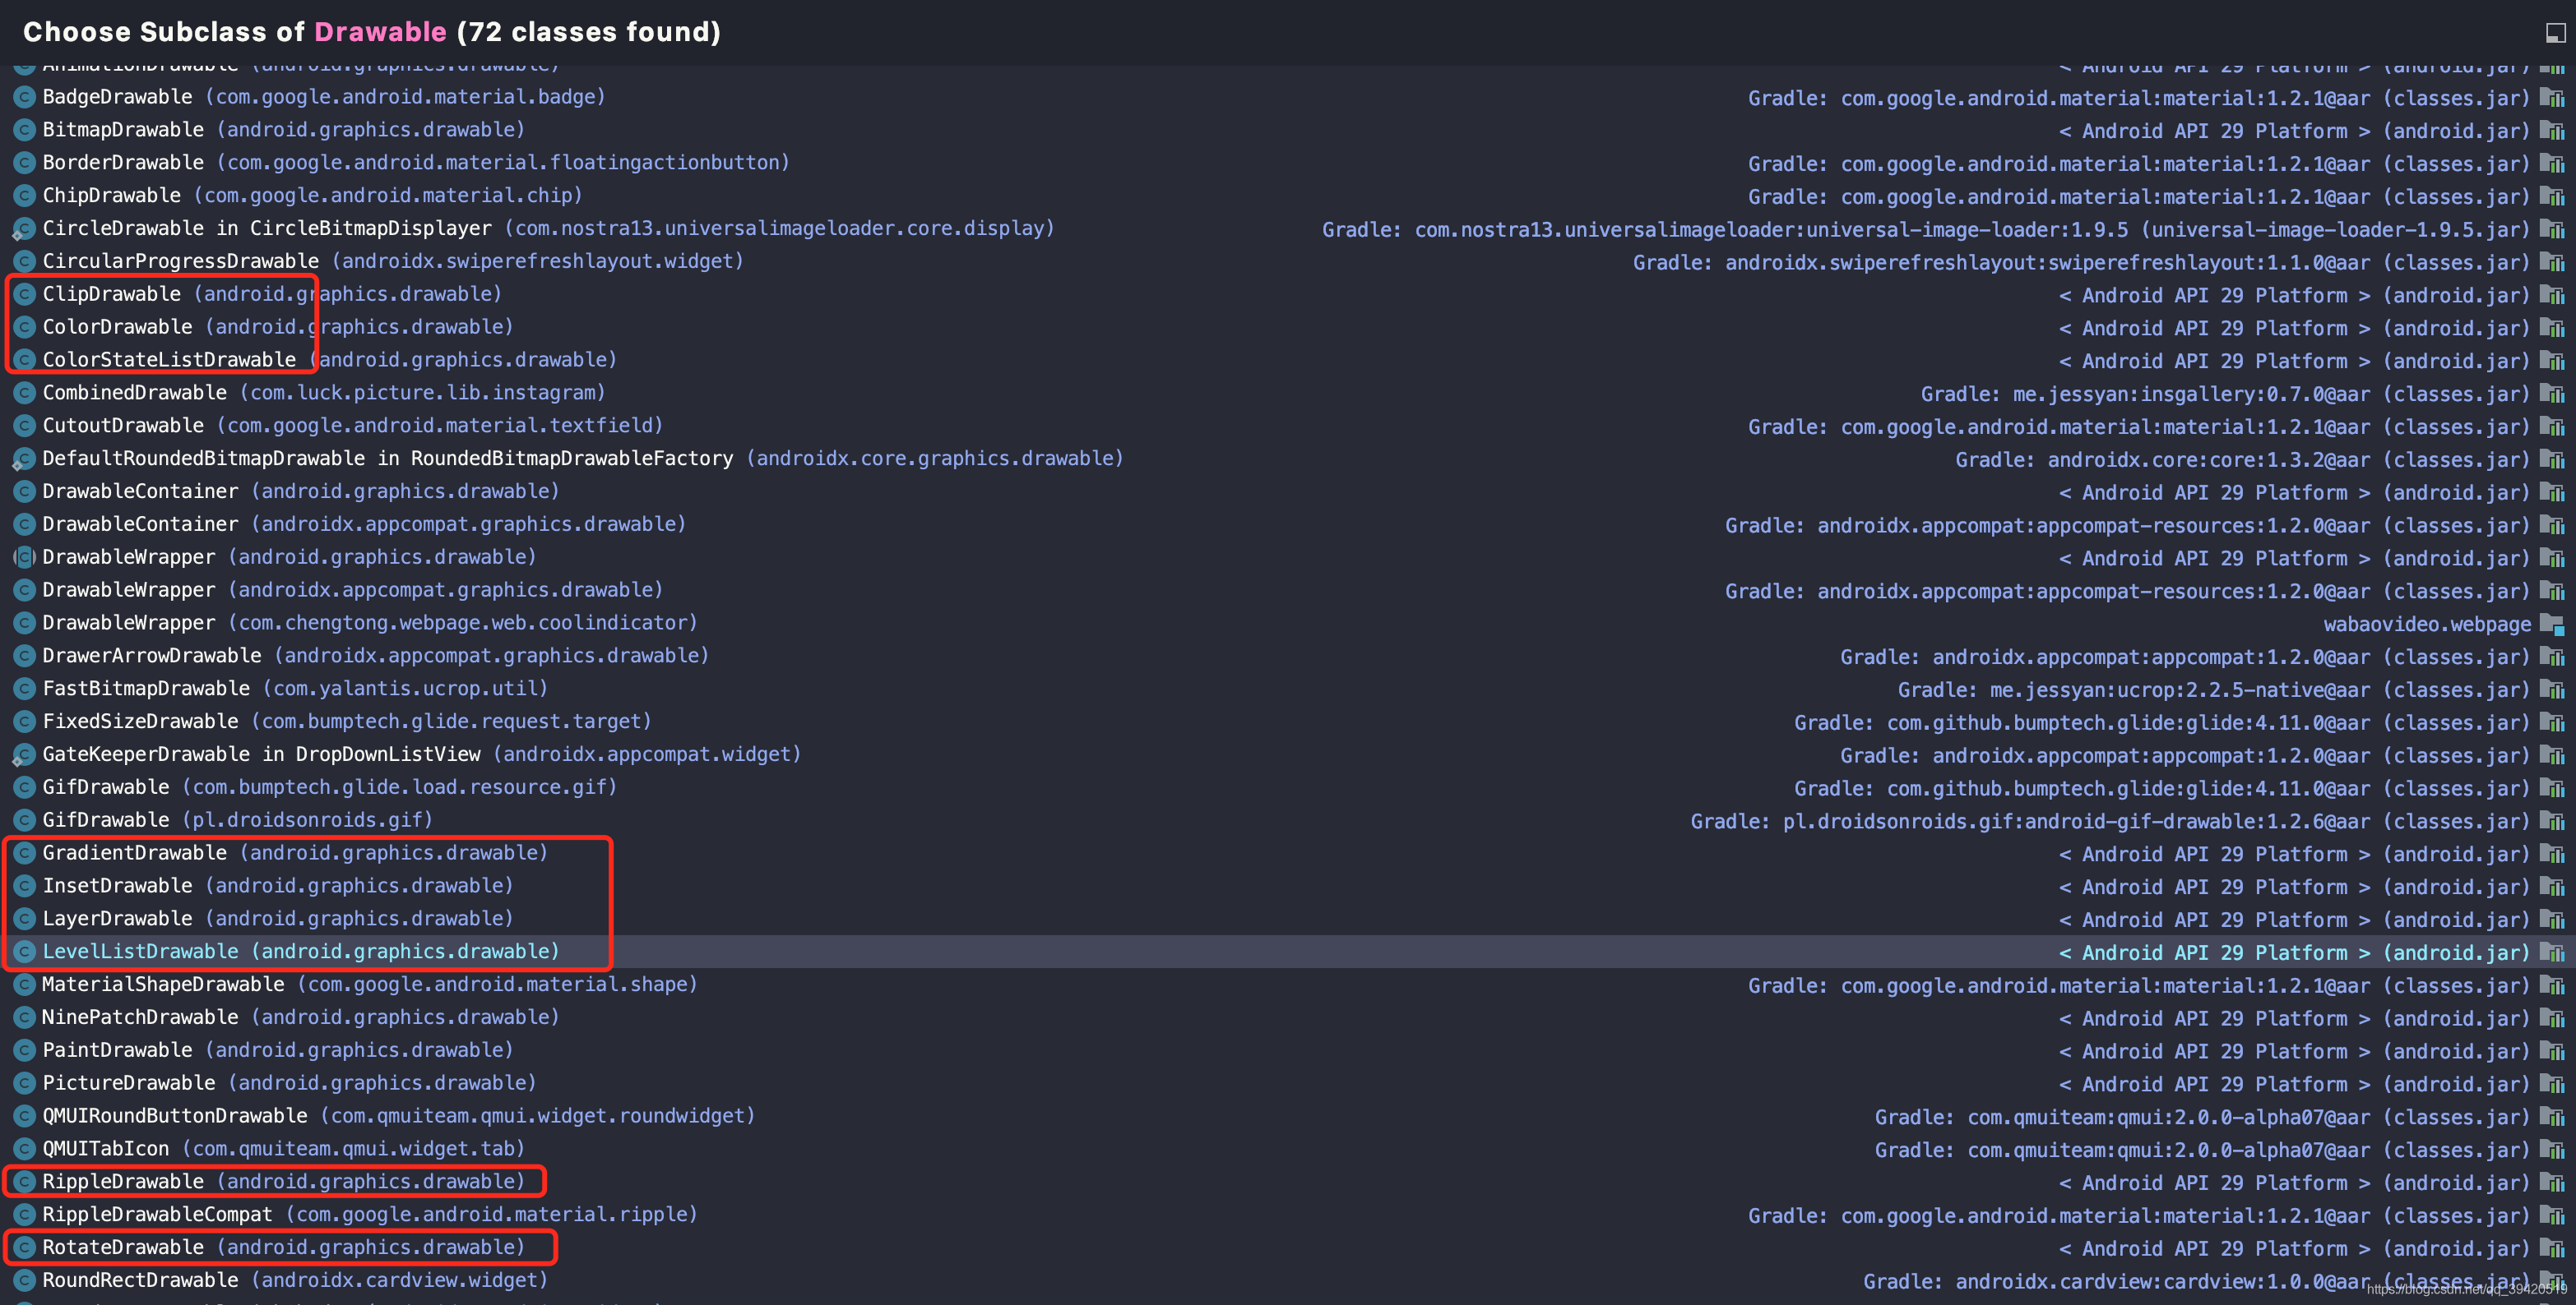Select BadgeDrawable class entry
The image size is (2576, 1305).
1288,98
